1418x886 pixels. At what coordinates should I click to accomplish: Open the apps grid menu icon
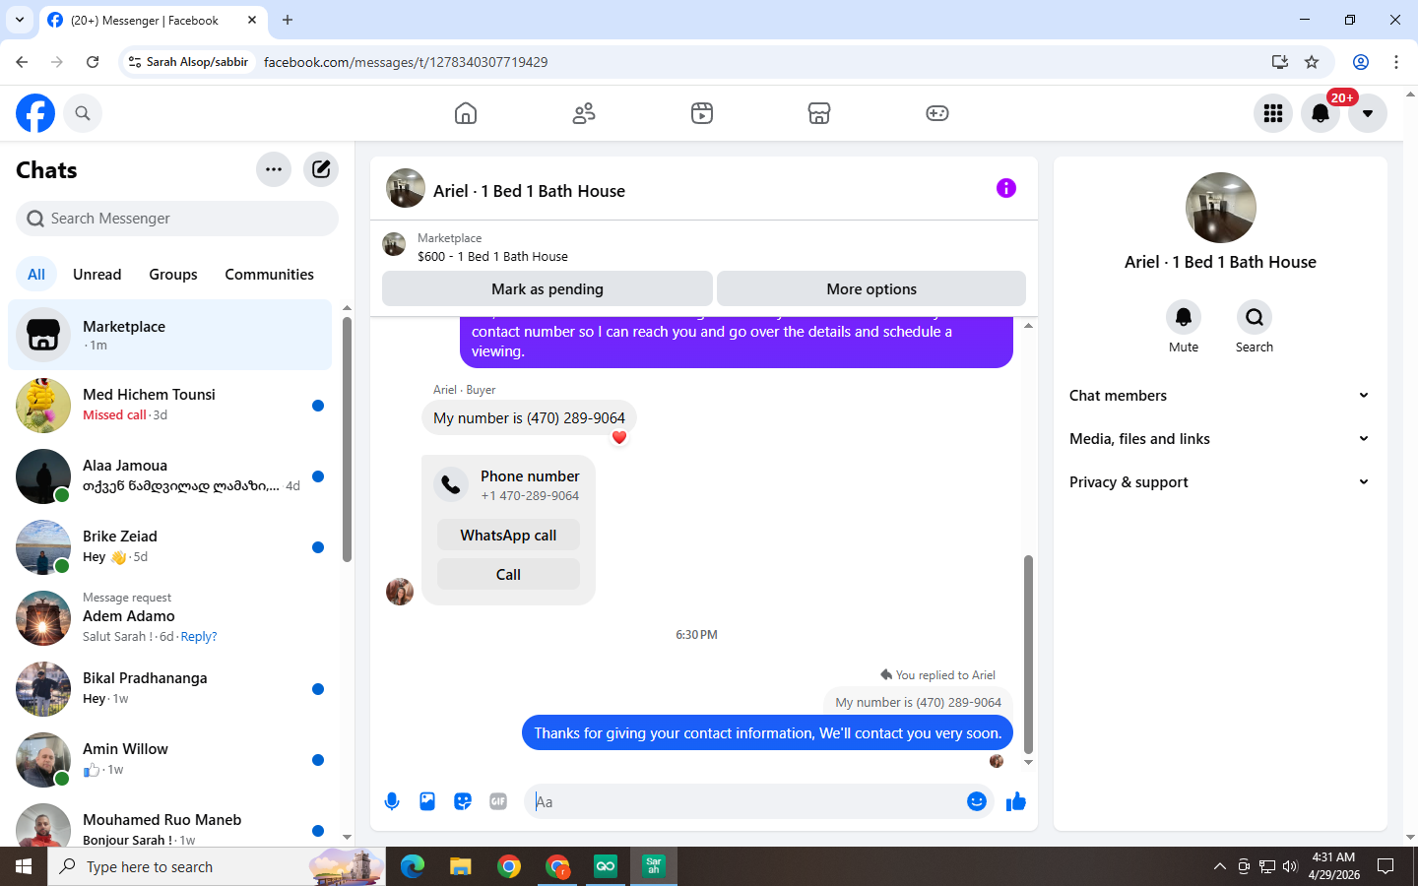[1273, 113]
